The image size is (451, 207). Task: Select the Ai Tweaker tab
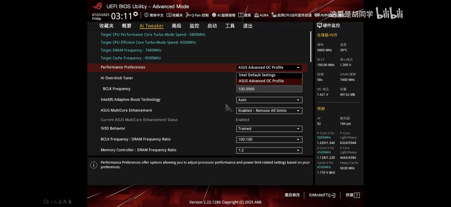click(152, 26)
